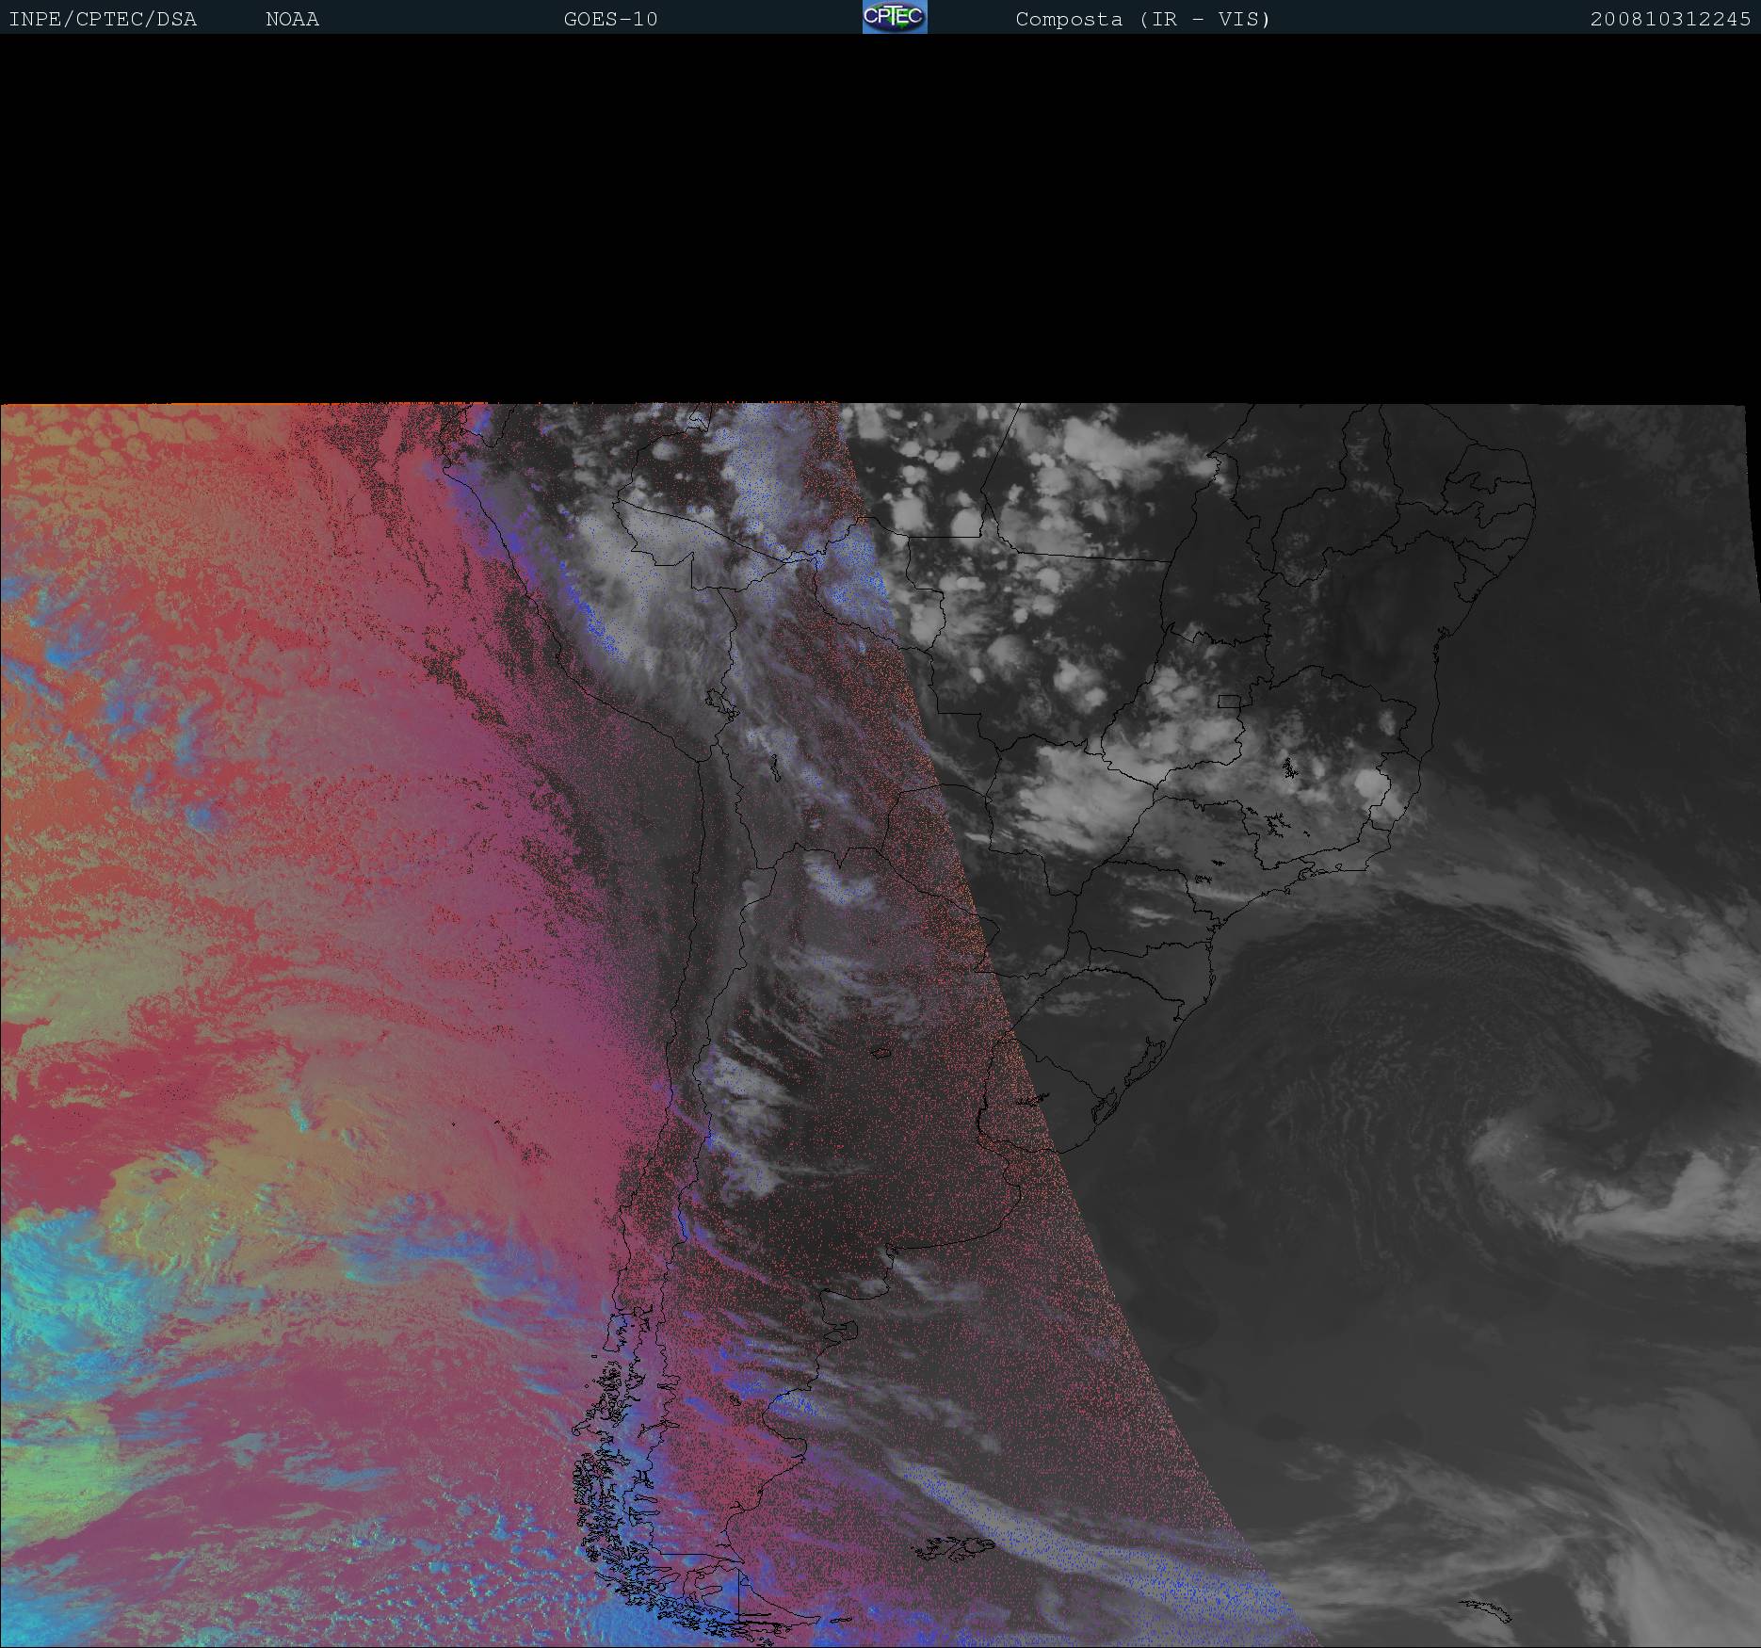1761x1648 pixels.
Task: Click the black empty band above the imagery
Action: click(x=880, y=217)
